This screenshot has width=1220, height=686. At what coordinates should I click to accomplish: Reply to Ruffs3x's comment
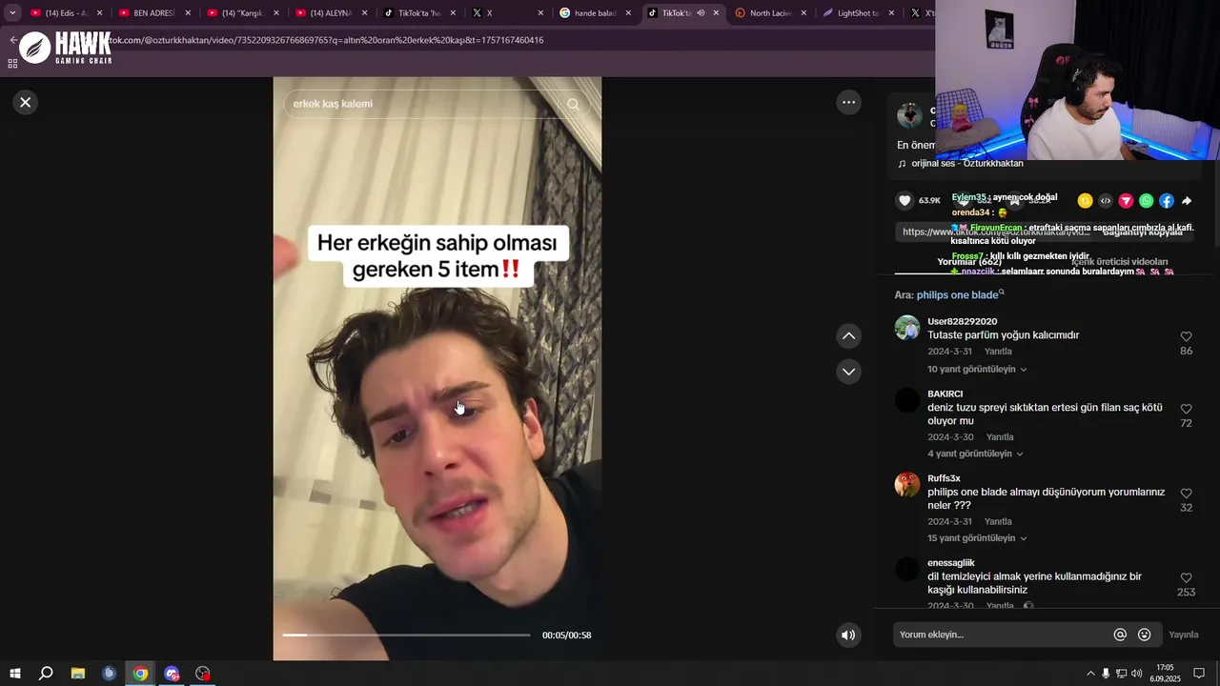tap(998, 522)
